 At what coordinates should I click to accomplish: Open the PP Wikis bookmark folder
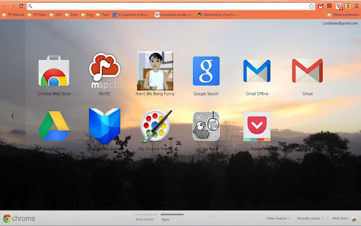coord(37,15)
